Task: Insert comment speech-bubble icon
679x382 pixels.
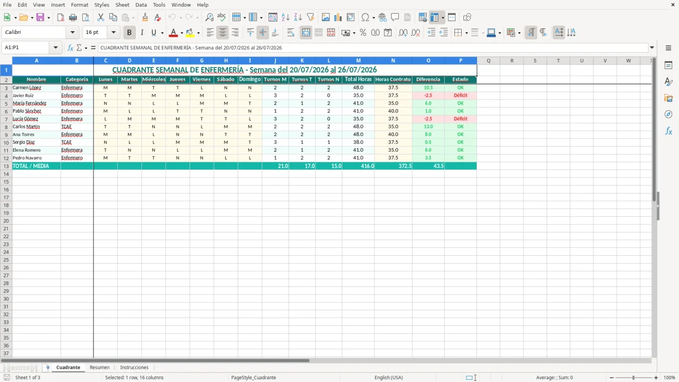Action: [395, 18]
